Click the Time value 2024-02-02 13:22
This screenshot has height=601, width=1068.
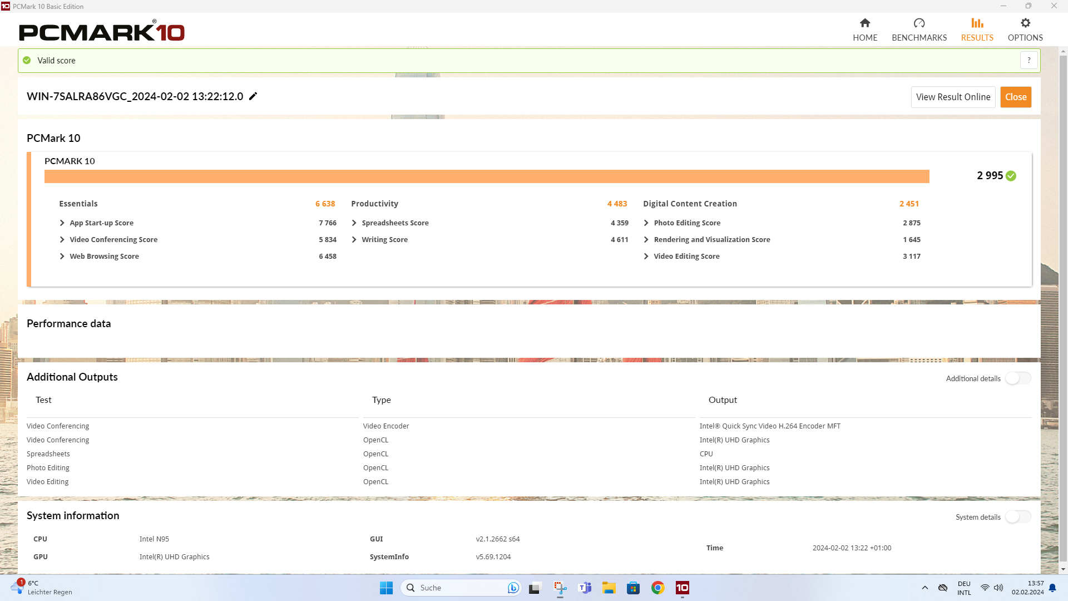click(852, 548)
